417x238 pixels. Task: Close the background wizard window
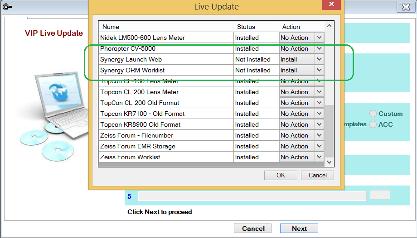pos(406,7)
